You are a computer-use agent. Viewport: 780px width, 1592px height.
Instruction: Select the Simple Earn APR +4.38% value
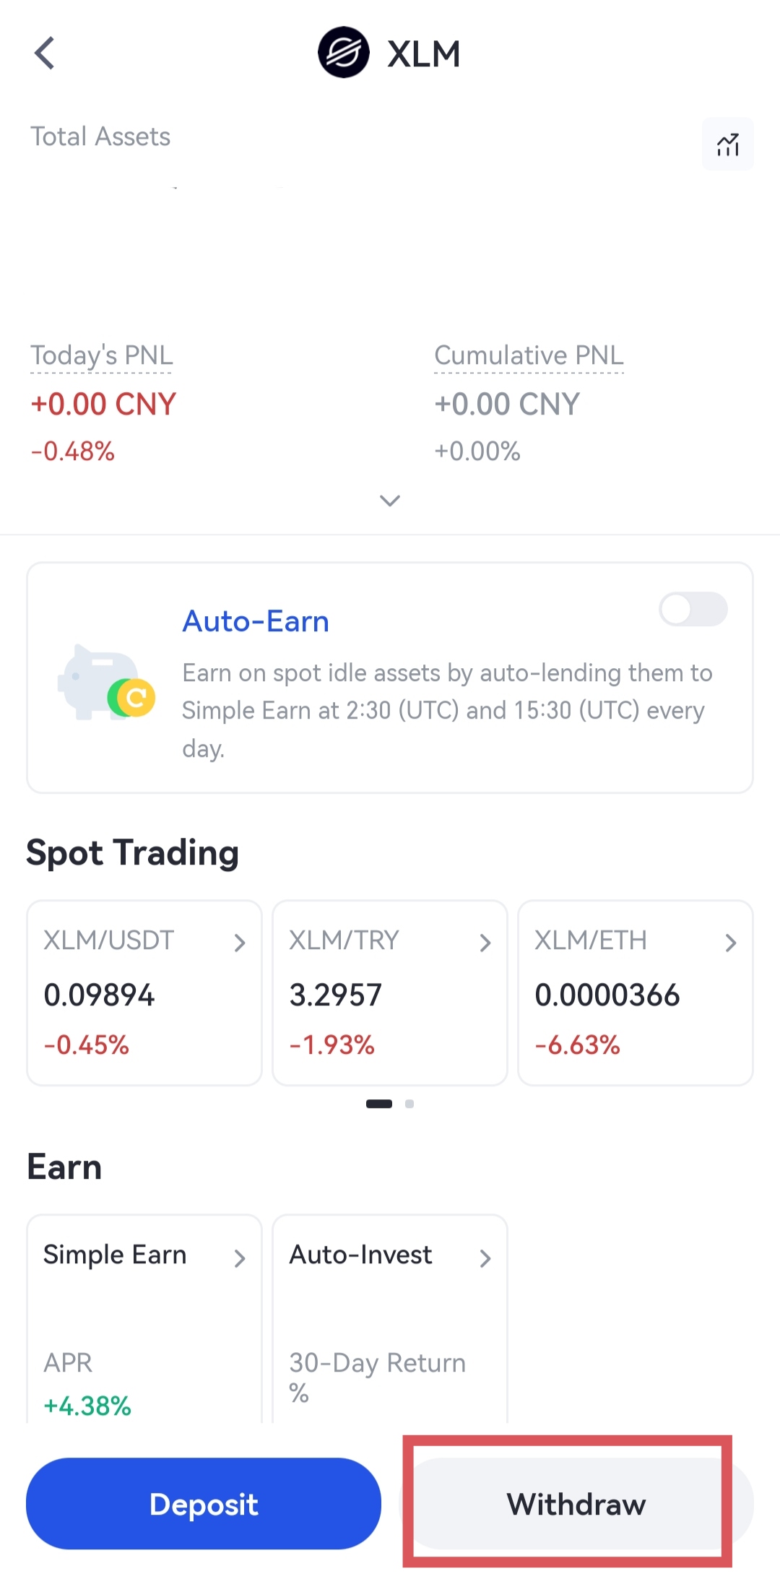[87, 1406]
